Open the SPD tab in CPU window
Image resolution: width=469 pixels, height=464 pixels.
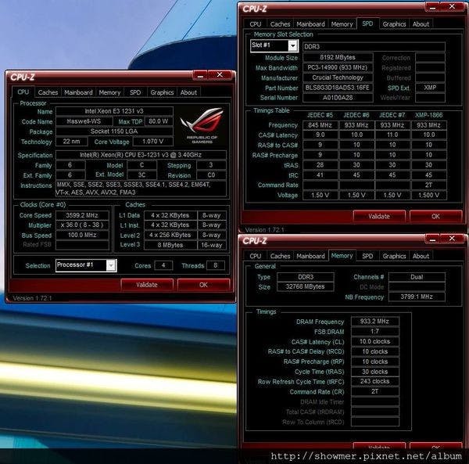(135, 92)
